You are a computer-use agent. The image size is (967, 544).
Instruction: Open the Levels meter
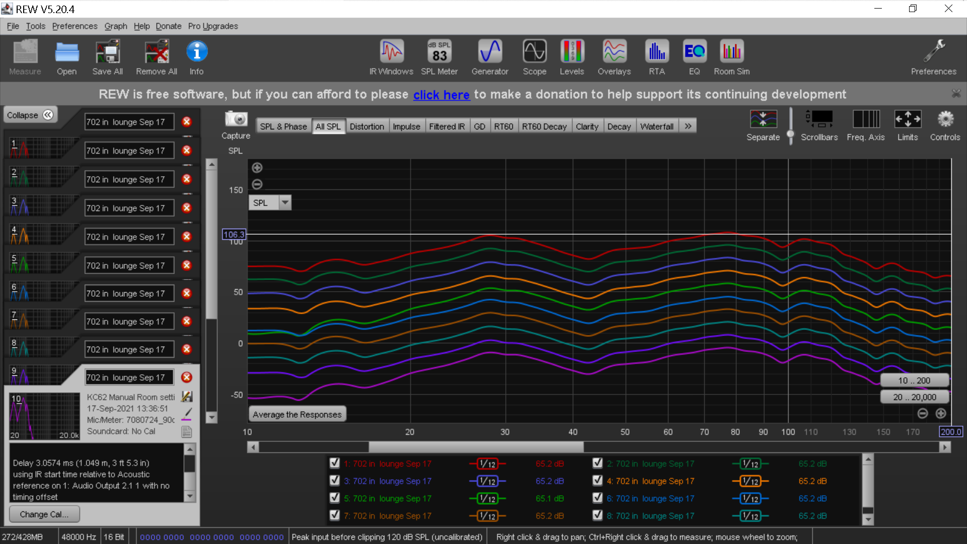pos(572,57)
